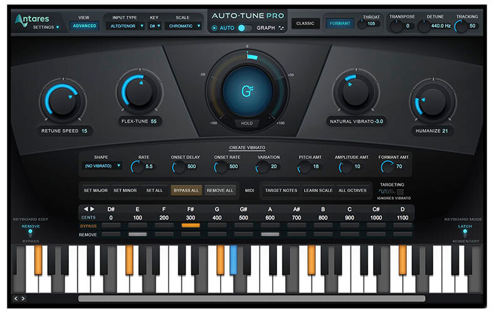Click the Retune Speed knob
Screen dimensions: 494x313
63,101
